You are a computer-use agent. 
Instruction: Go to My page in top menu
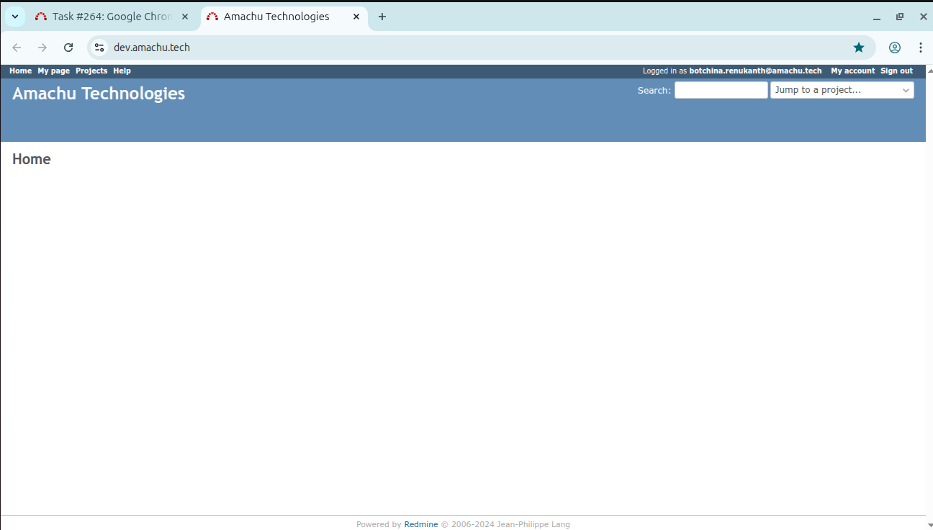point(53,71)
